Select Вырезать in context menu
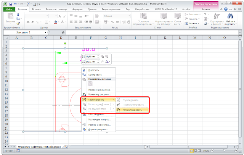The image size is (244, 155). tap(98, 70)
